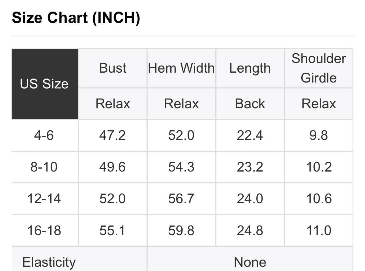Click the Elasticity row label
365x271 pixels.
point(49,262)
